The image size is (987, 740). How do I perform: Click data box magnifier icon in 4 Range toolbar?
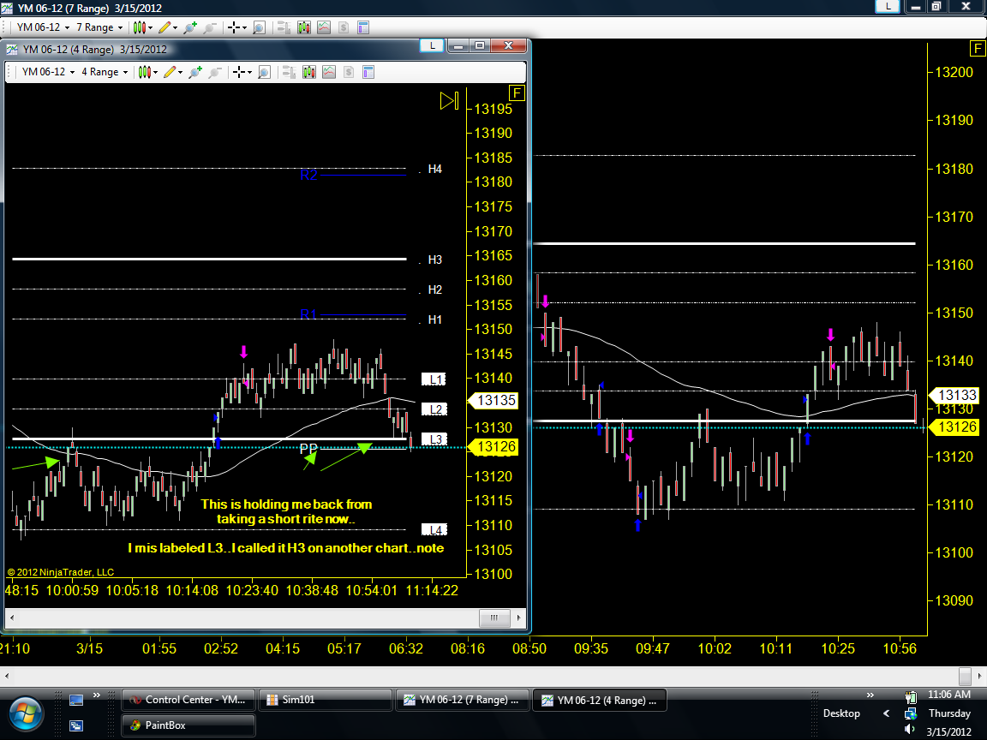[265, 72]
